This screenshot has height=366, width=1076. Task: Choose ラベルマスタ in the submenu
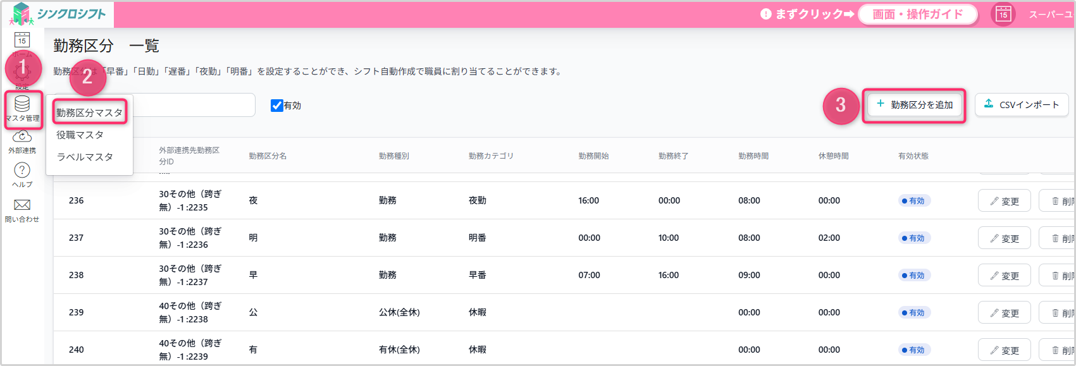coord(85,157)
